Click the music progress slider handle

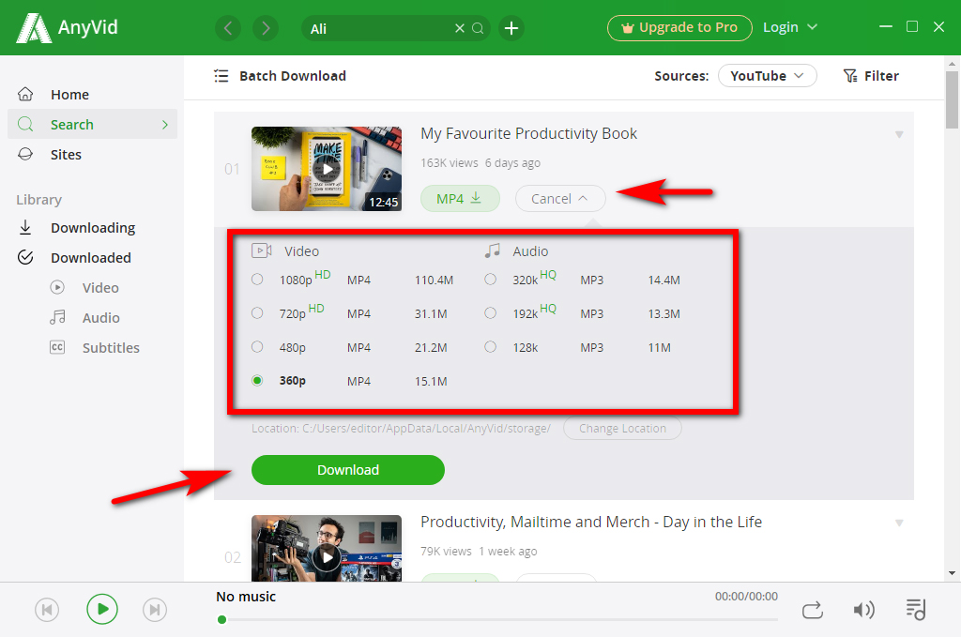(221, 620)
